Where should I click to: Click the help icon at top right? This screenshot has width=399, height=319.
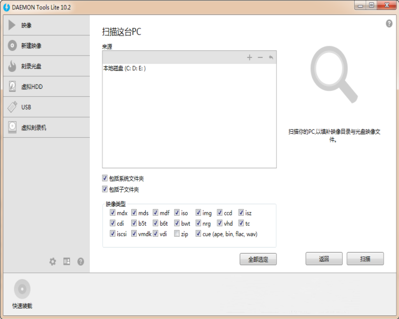[389, 23]
